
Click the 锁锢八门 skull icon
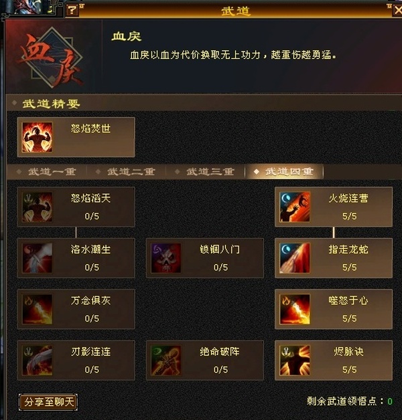tap(166, 258)
